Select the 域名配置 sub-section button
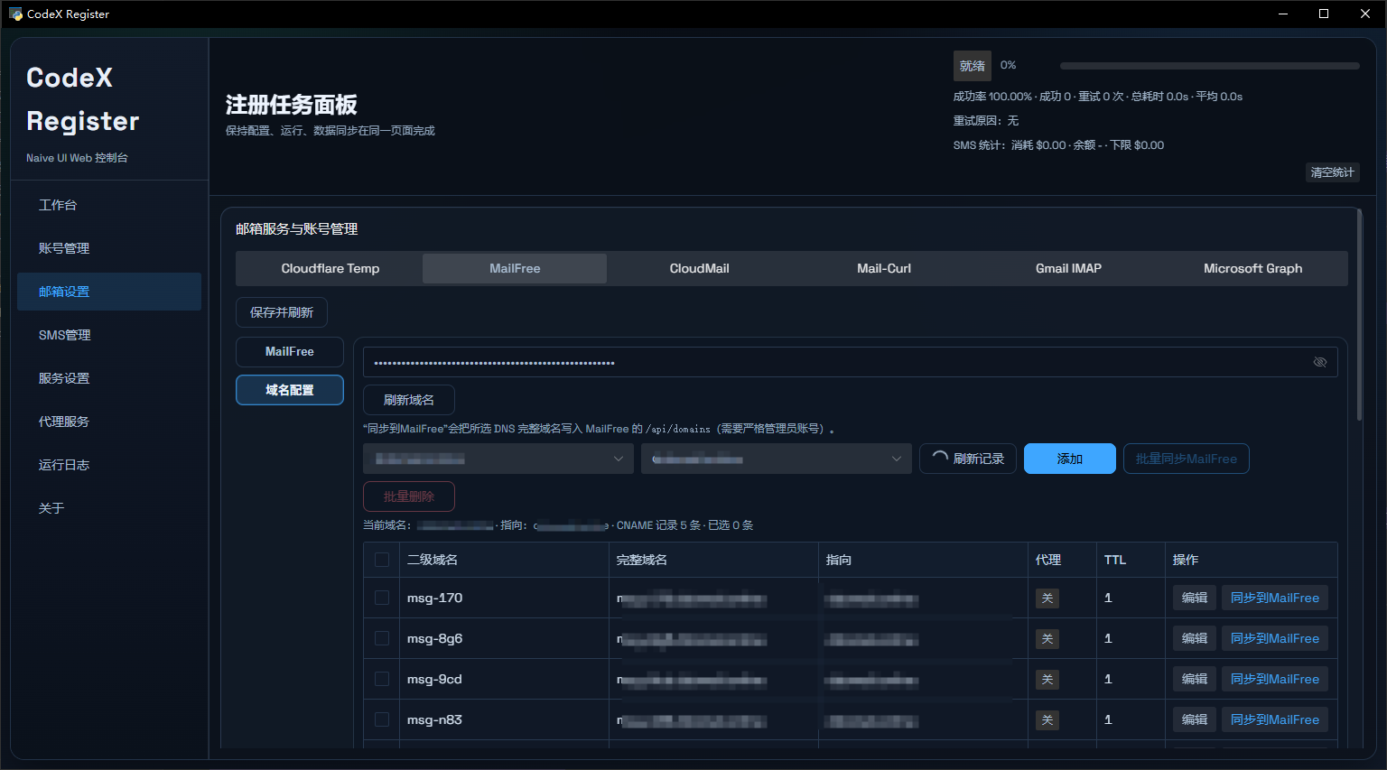1387x770 pixels. click(290, 390)
